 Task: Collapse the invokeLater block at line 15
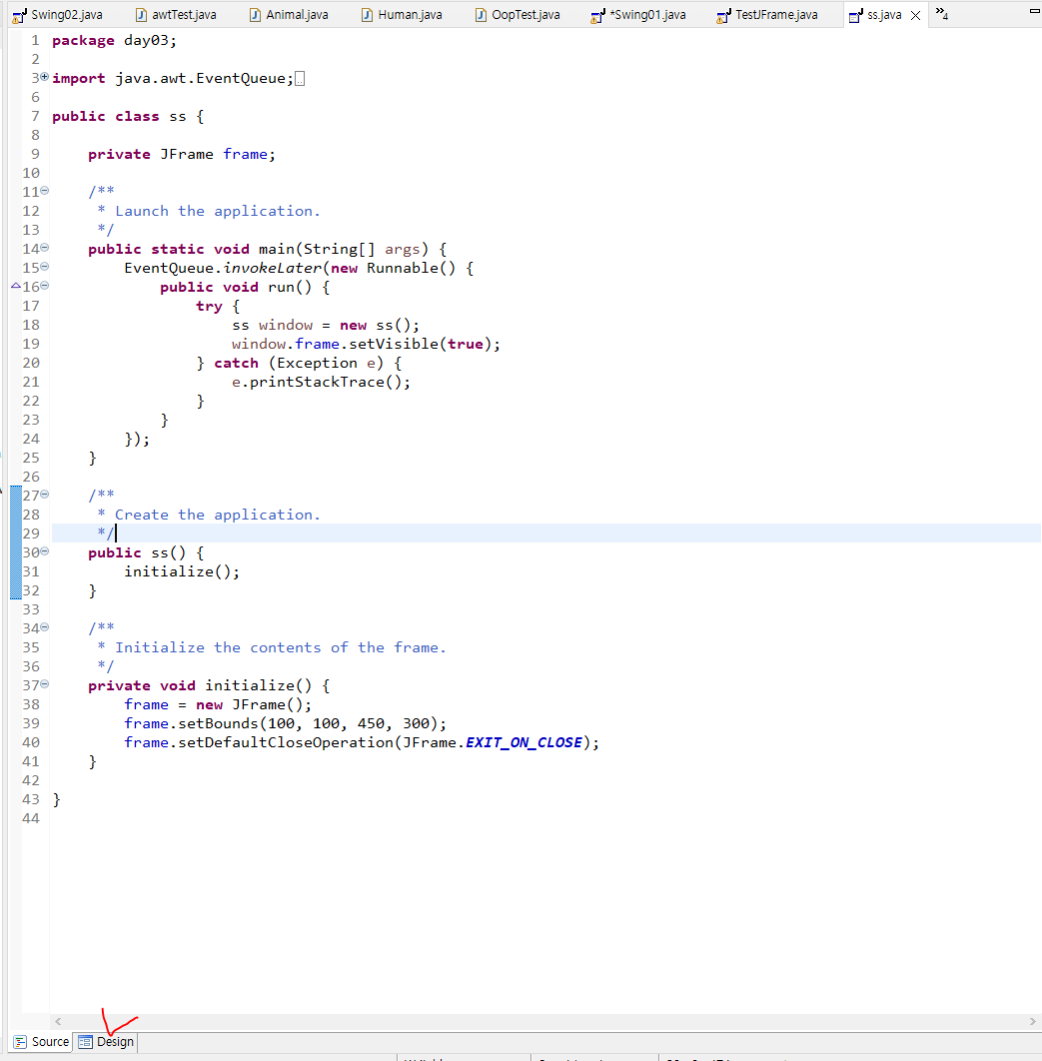[x=45, y=267]
